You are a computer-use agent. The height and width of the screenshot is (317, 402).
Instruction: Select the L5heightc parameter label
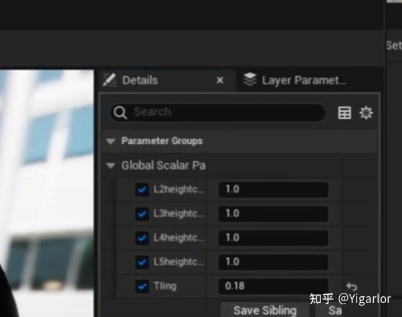coord(179,262)
